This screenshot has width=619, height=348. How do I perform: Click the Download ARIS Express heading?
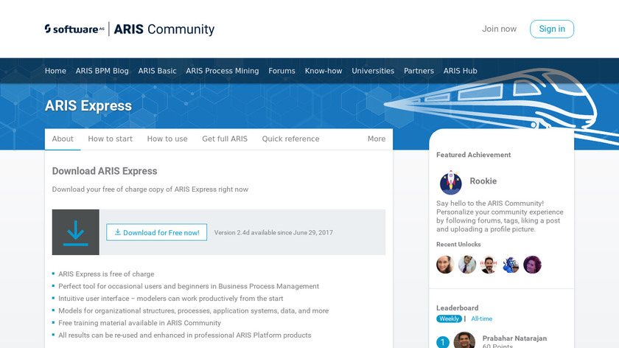coord(105,171)
